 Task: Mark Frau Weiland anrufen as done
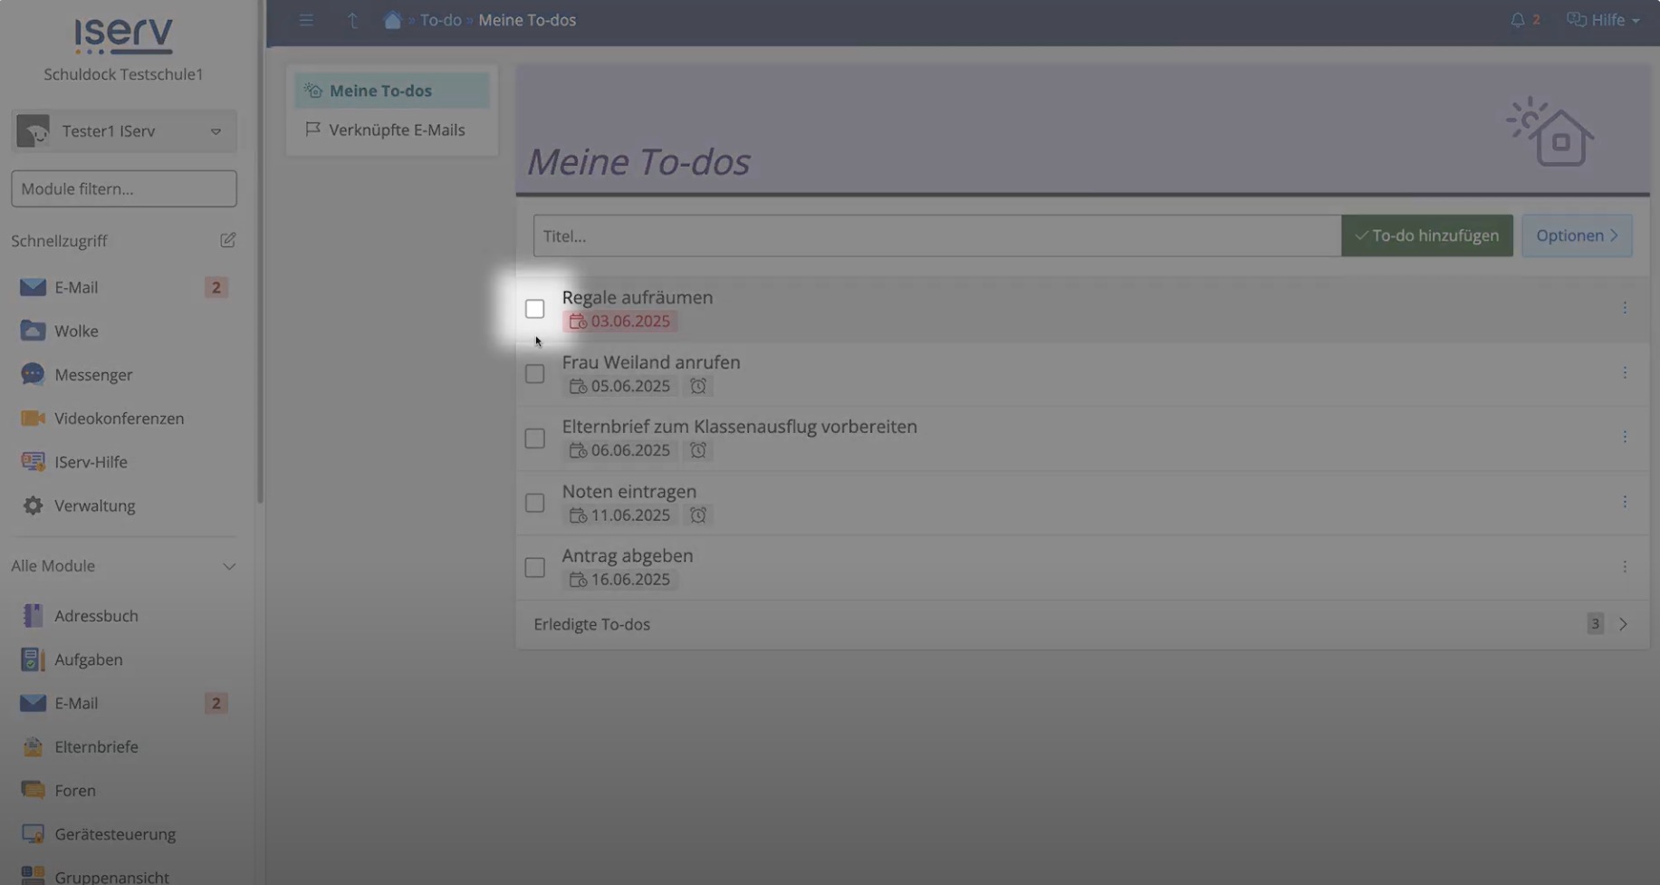pyautogui.click(x=534, y=373)
